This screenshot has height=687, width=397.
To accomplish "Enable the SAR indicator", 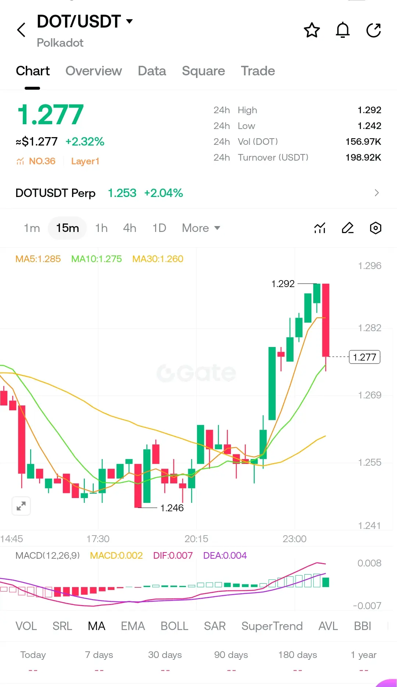I will point(215,626).
